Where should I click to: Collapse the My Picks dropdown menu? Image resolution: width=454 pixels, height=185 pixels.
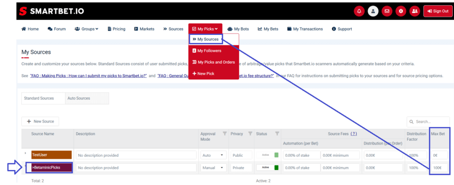[x=205, y=29]
